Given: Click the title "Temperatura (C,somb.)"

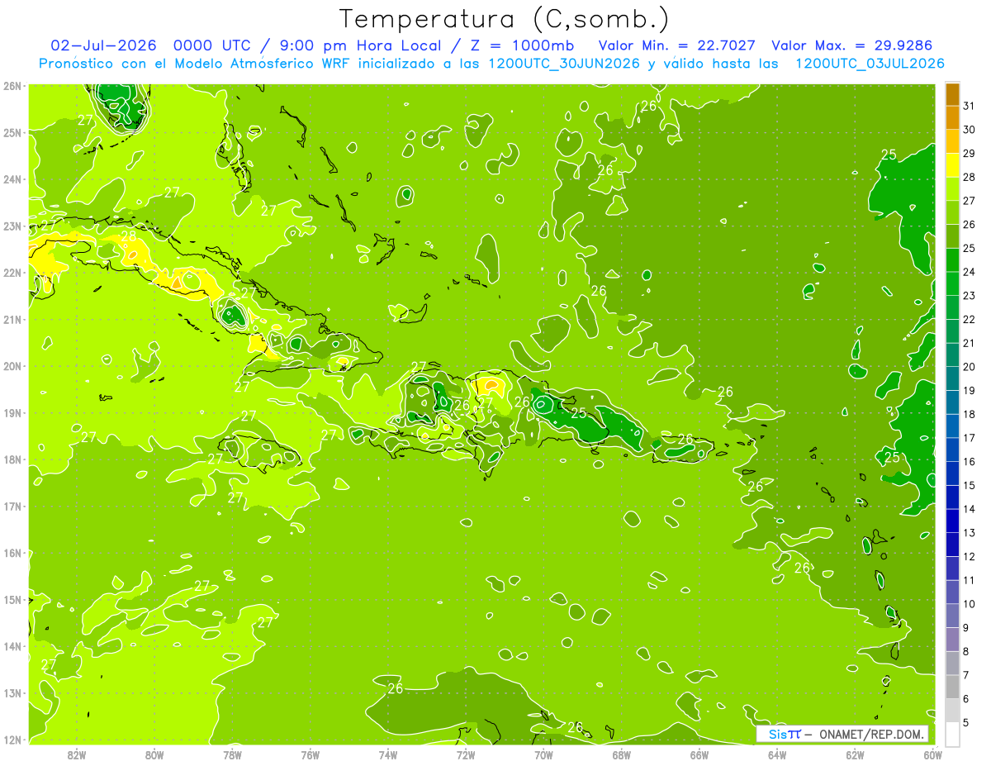Looking at the screenshot, I should 505,19.
